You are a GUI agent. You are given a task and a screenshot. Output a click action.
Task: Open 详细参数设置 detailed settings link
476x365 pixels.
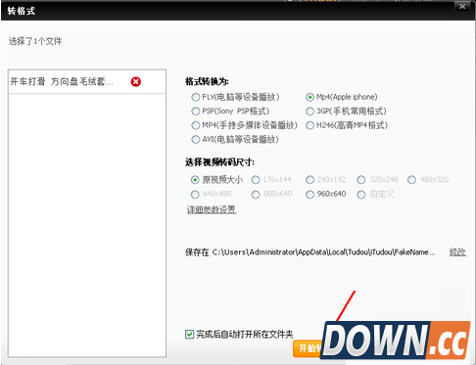pos(212,209)
